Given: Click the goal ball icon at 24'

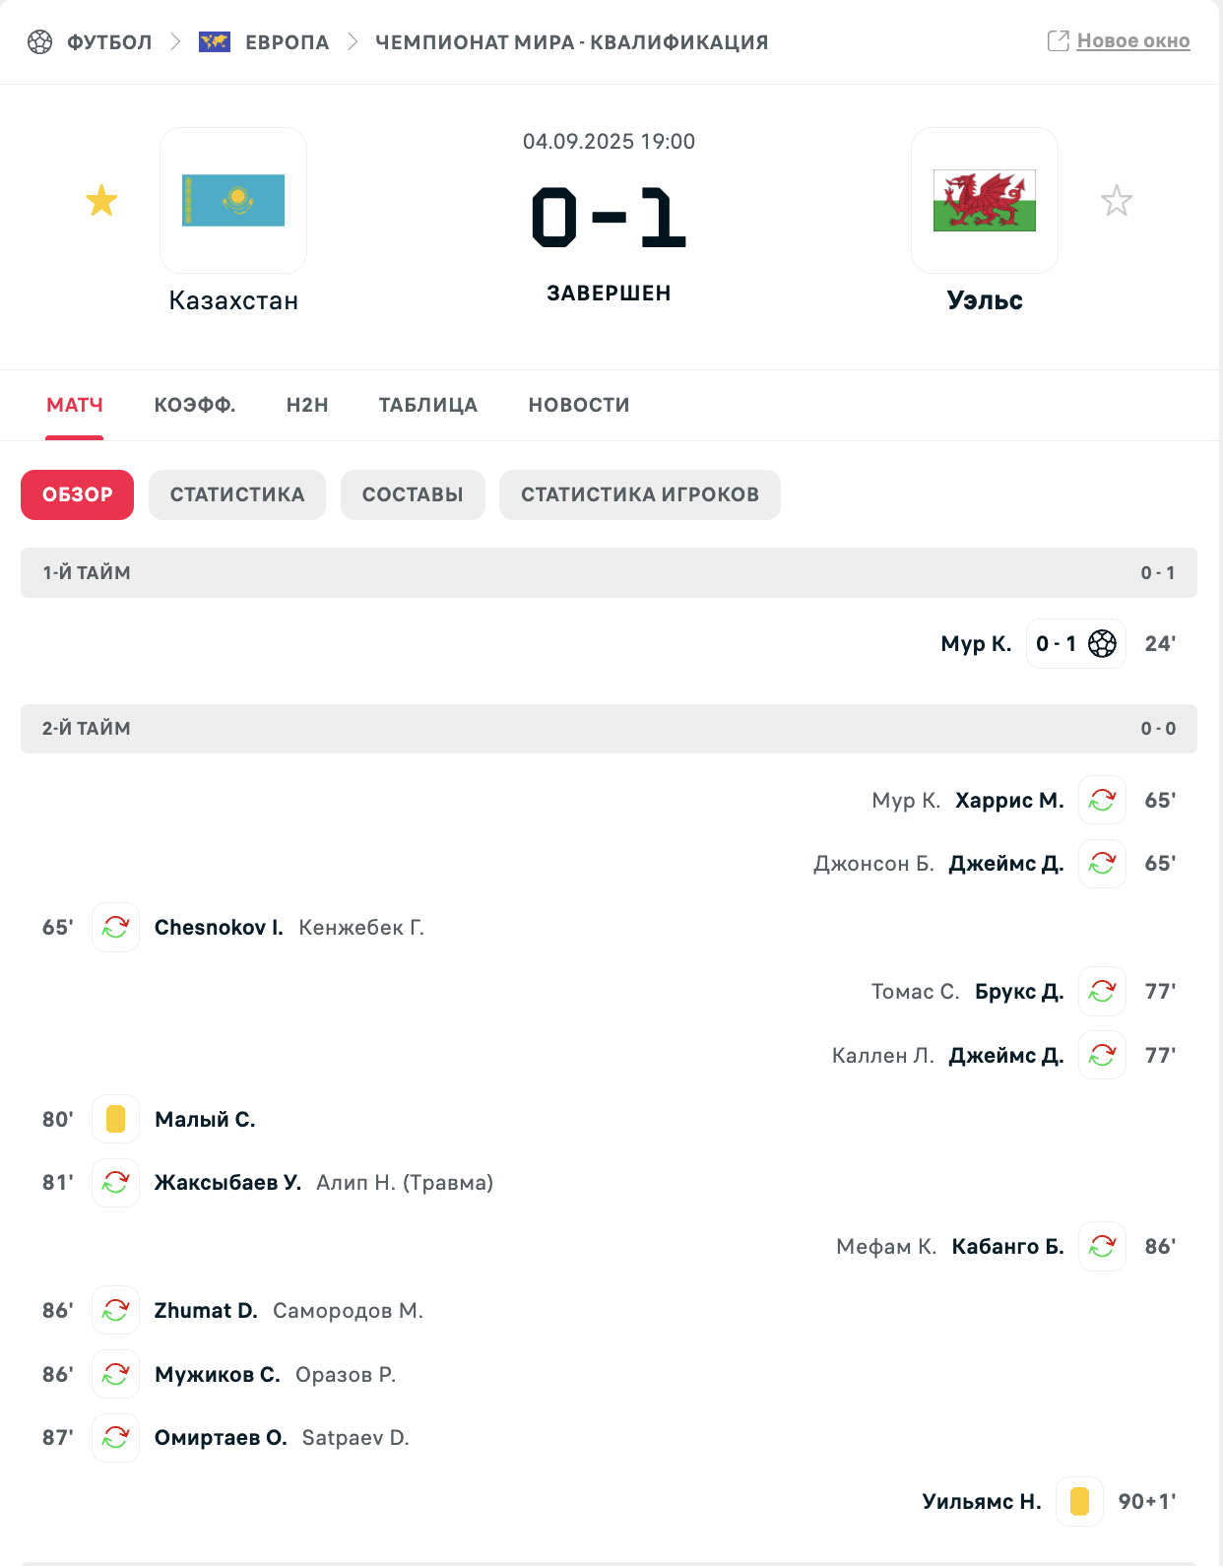Looking at the screenshot, I should [1103, 643].
